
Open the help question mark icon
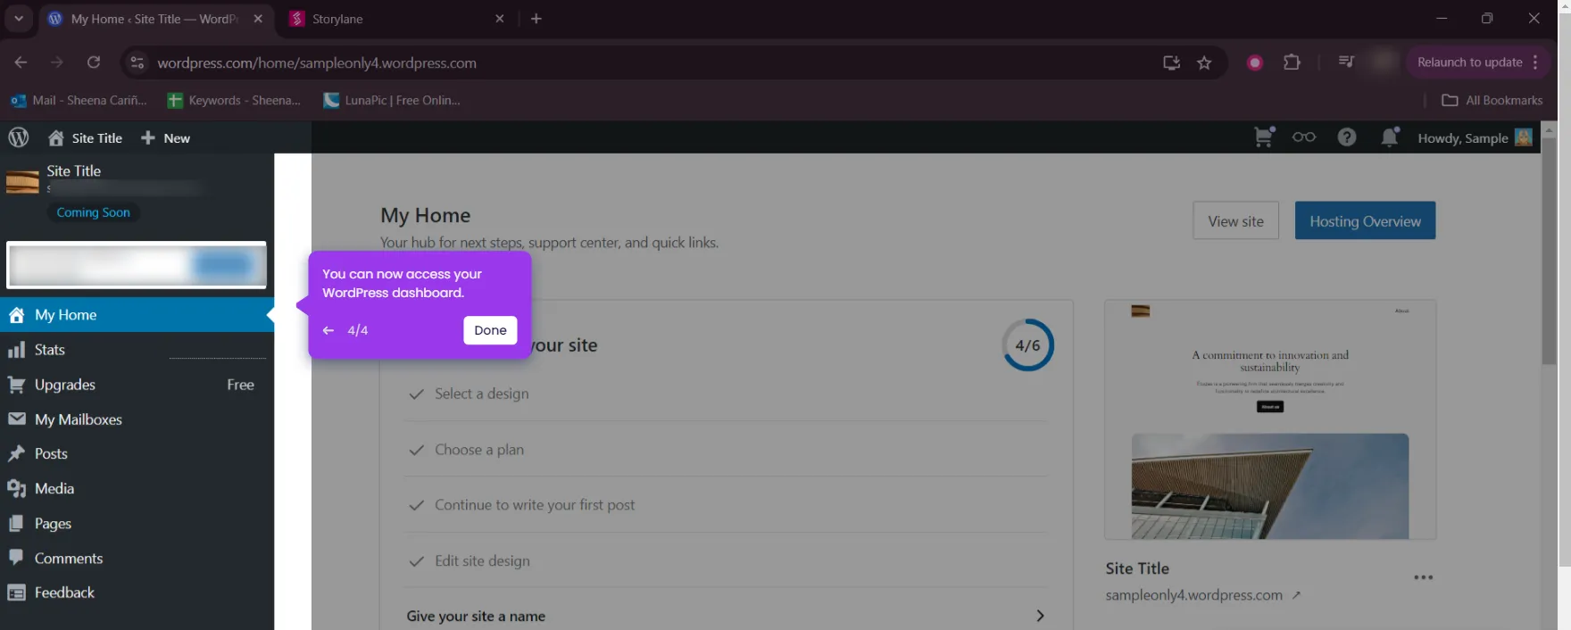(1347, 137)
